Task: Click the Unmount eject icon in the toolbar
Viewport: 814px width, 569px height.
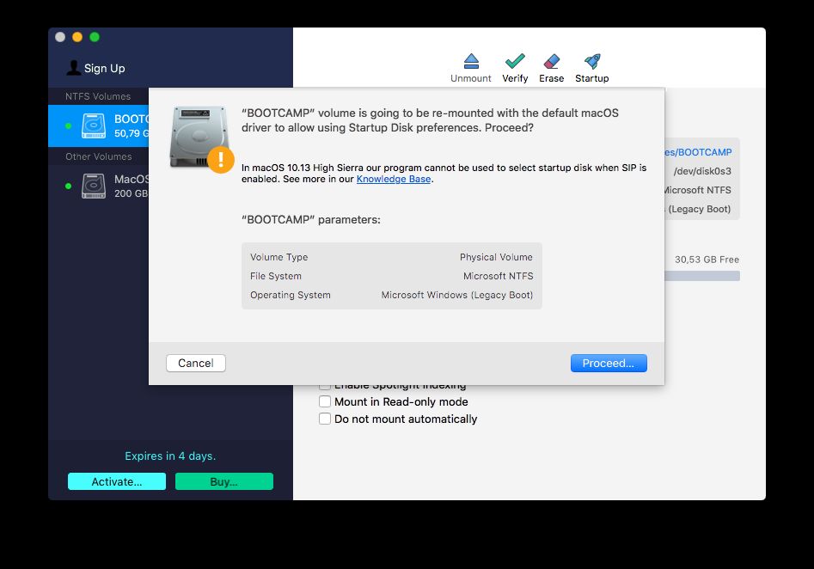Action: (471, 61)
